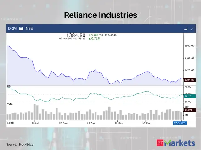Viewport: 201px width, 150px height.
Task: Click the 21 Jul date on the timeline
Action: (35, 123)
